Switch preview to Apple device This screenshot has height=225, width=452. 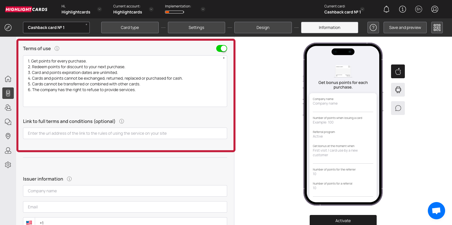pos(398,71)
